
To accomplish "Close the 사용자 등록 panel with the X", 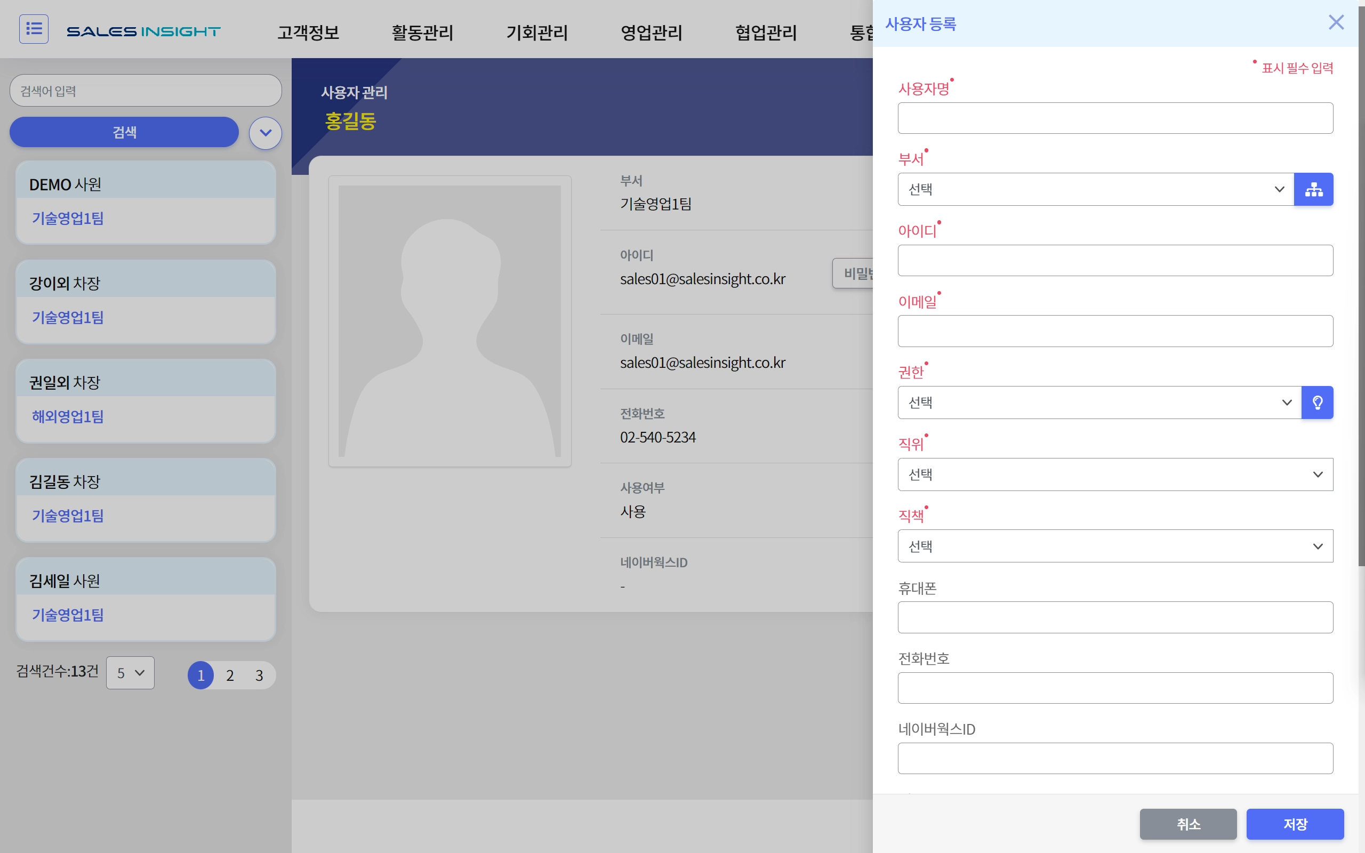I will point(1336,22).
